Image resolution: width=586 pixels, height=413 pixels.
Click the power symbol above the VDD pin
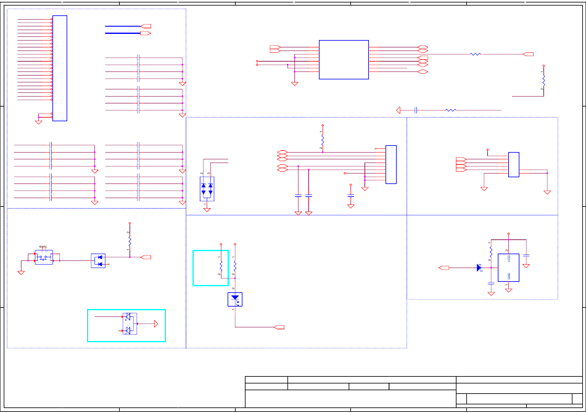pyautogui.click(x=509, y=234)
